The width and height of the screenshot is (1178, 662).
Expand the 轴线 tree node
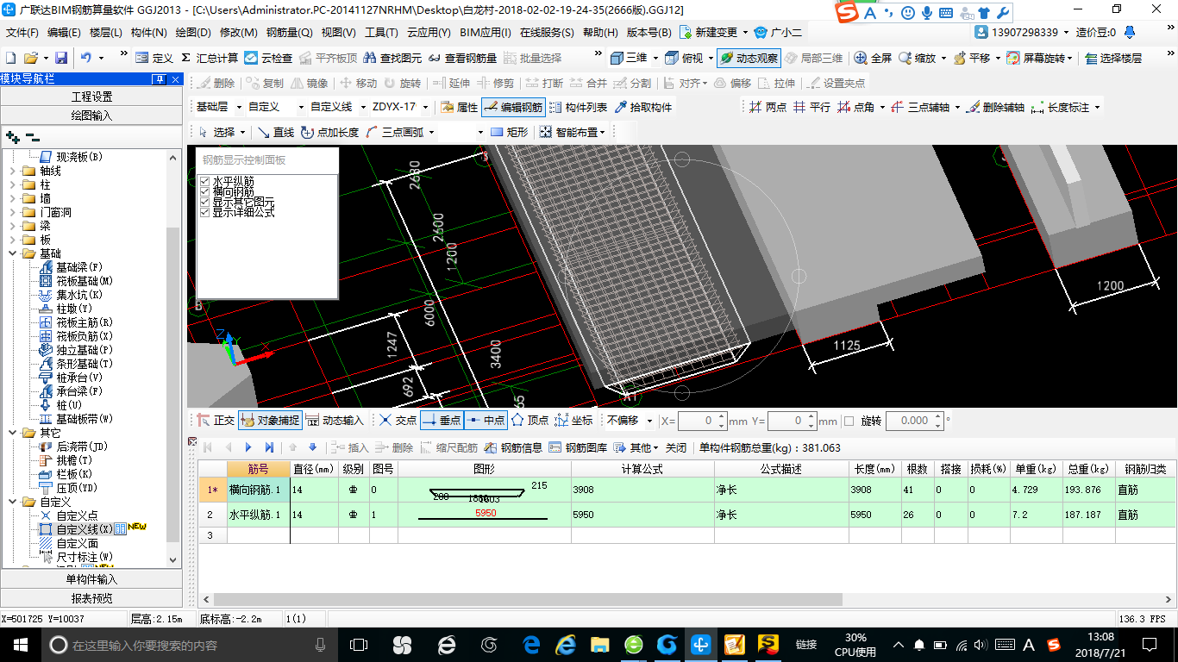(13, 171)
